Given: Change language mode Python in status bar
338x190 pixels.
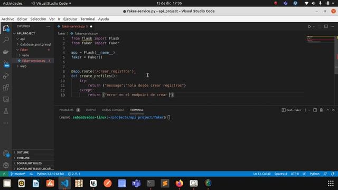Looking at the screenshot, I should [315, 174].
